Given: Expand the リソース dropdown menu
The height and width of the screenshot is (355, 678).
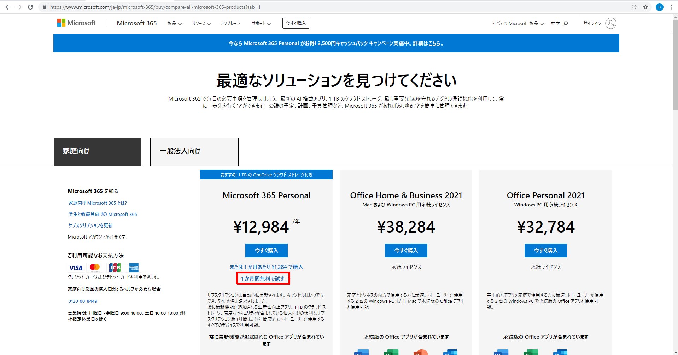Looking at the screenshot, I should 201,23.
